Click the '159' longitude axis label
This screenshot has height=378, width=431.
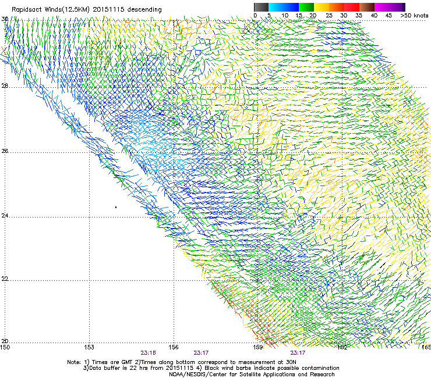coord(257,347)
